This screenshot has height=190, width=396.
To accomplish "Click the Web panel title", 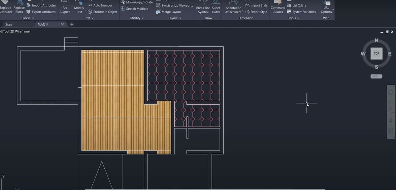I will (x=326, y=18).
